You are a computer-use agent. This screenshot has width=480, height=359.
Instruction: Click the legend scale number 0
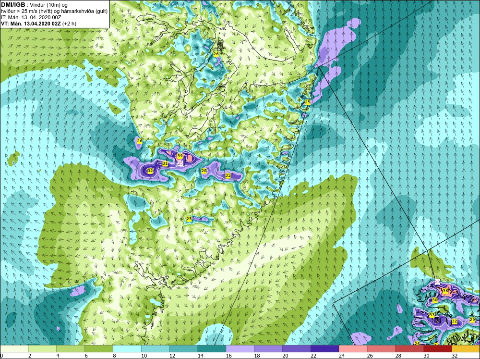click(x=2, y=356)
